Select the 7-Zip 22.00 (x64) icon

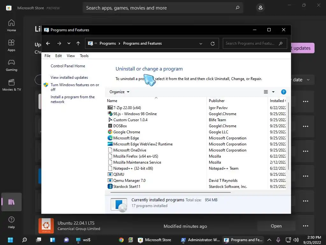pyautogui.click(x=110, y=108)
